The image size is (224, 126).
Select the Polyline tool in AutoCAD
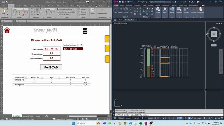[x=120, y=10]
